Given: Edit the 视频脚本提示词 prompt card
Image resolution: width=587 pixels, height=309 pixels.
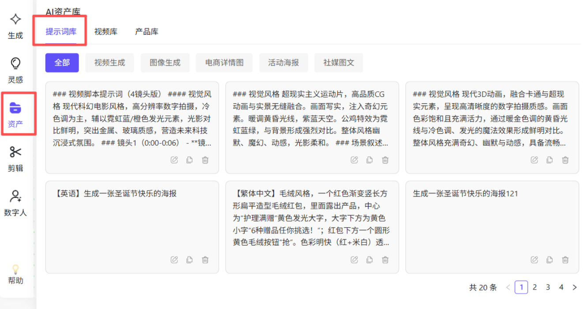Looking at the screenshot, I should coord(174,160).
